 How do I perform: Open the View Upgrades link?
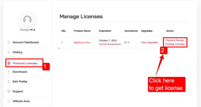(x=149, y=42)
